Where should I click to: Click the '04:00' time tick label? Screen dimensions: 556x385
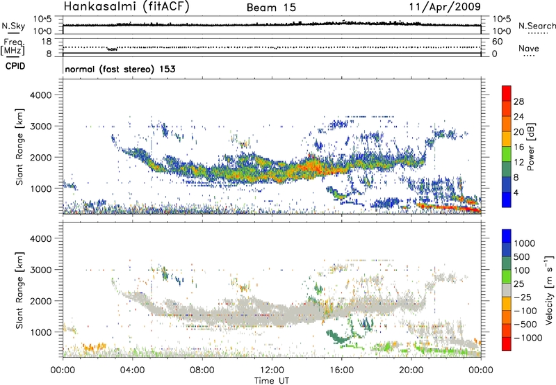[x=132, y=370]
